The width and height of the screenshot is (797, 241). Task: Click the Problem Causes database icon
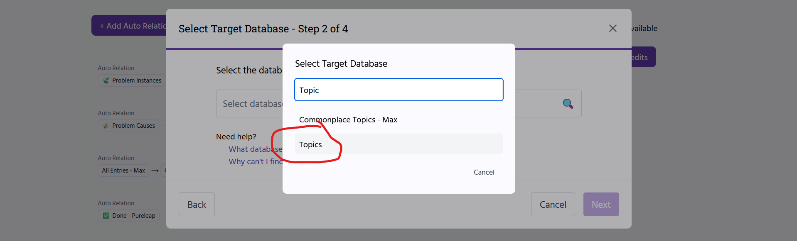106,126
